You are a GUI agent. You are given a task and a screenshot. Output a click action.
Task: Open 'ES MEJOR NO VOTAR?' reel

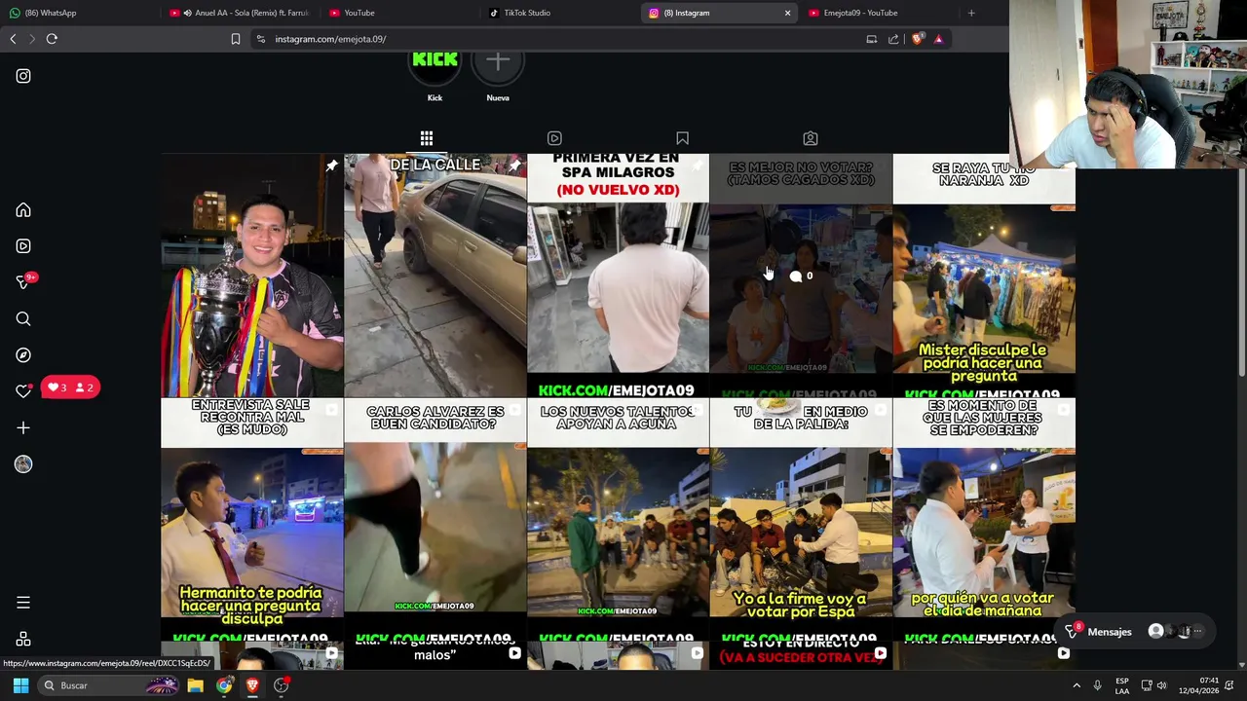[x=801, y=275]
